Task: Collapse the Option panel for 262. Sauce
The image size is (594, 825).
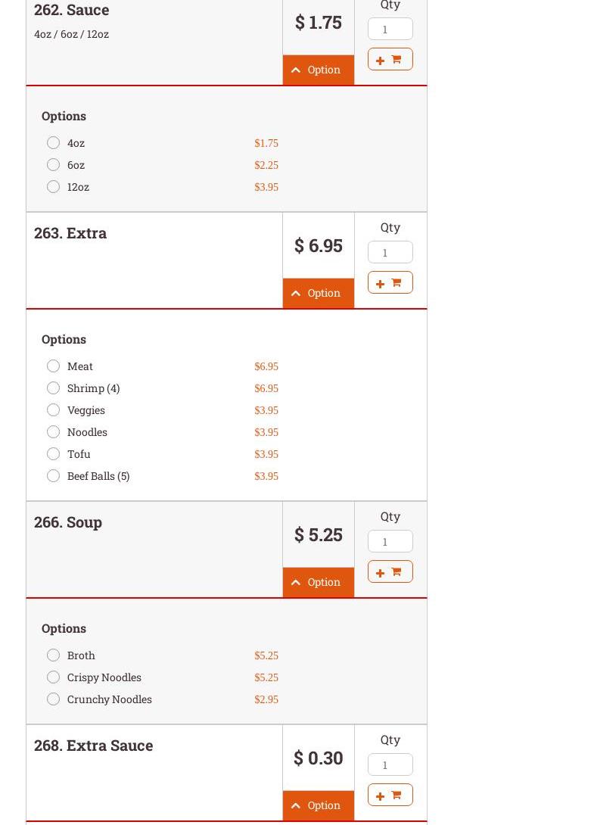Action: click(318, 70)
